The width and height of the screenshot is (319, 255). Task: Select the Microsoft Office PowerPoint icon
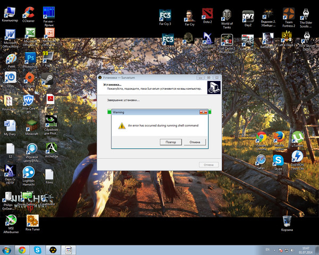(49, 37)
